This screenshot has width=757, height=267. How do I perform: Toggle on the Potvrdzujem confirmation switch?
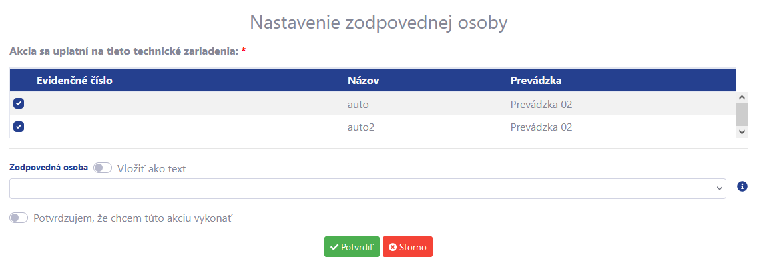(19, 218)
